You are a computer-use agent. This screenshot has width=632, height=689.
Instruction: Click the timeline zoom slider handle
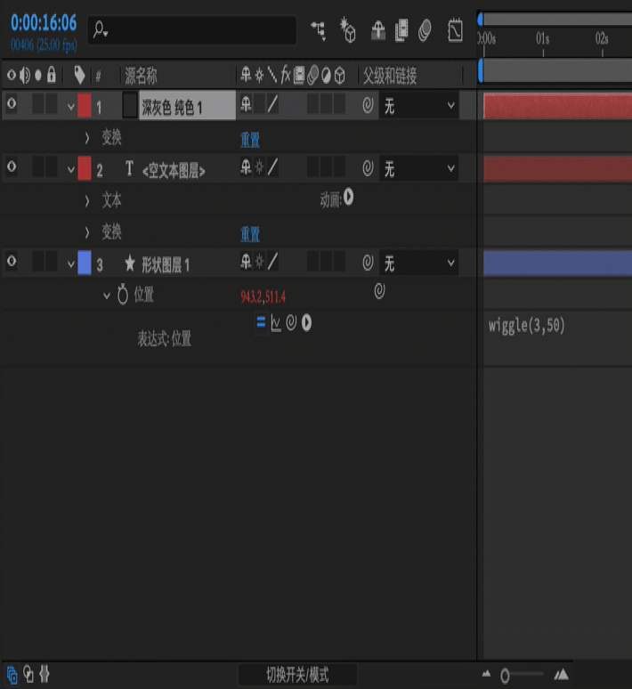(x=505, y=676)
